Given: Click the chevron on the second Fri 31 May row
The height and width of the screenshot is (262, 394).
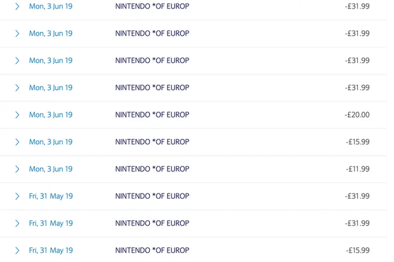Looking at the screenshot, I should pyautogui.click(x=17, y=223).
